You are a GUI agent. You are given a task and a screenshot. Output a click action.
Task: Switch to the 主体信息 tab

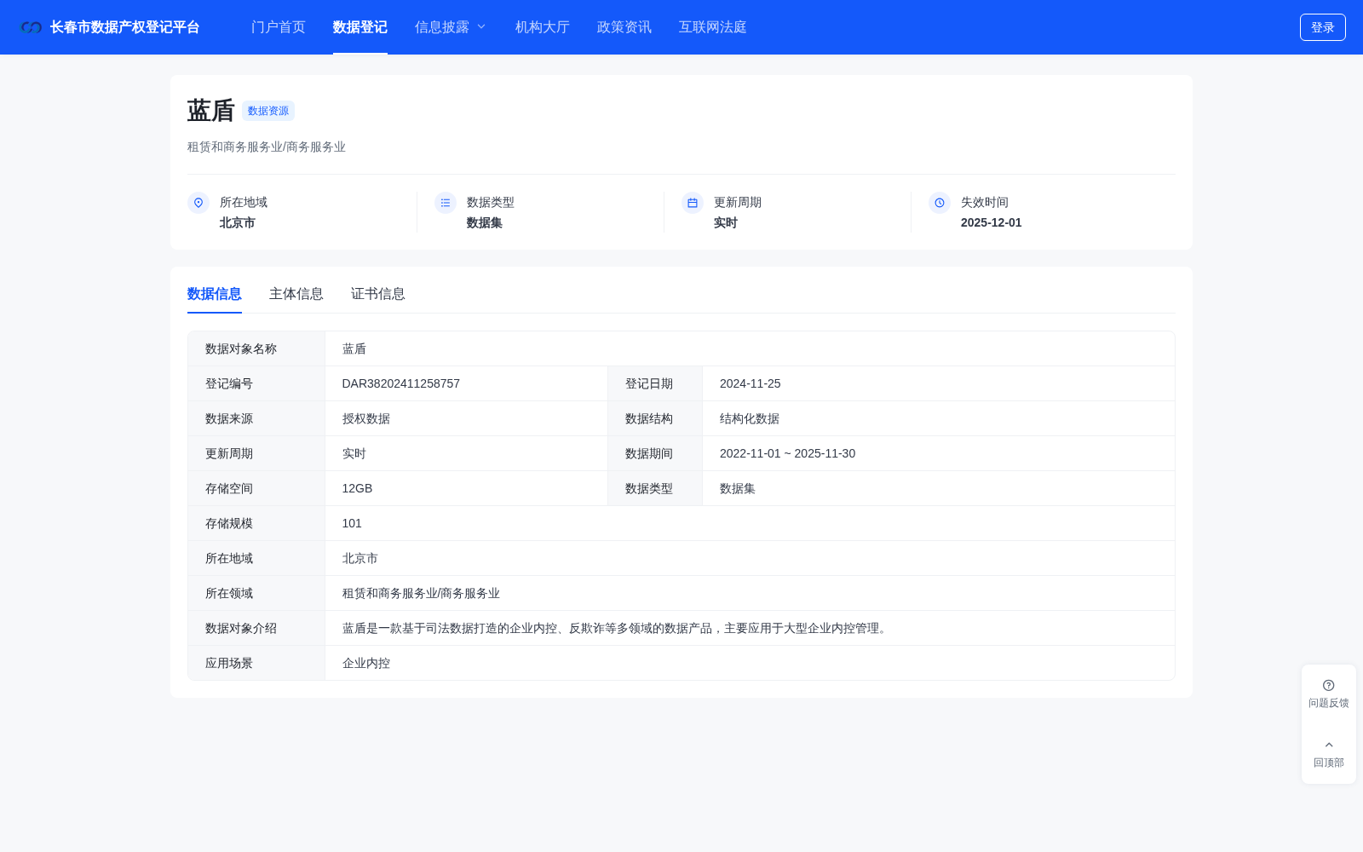[x=296, y=294]
